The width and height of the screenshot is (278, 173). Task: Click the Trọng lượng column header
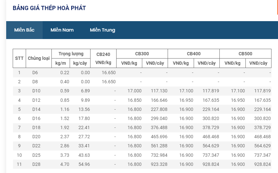(71, 54)
